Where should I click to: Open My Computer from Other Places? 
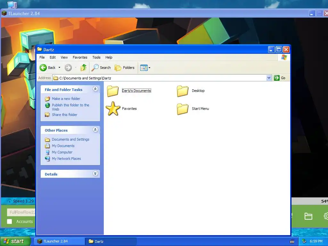[x=62, y=152]
